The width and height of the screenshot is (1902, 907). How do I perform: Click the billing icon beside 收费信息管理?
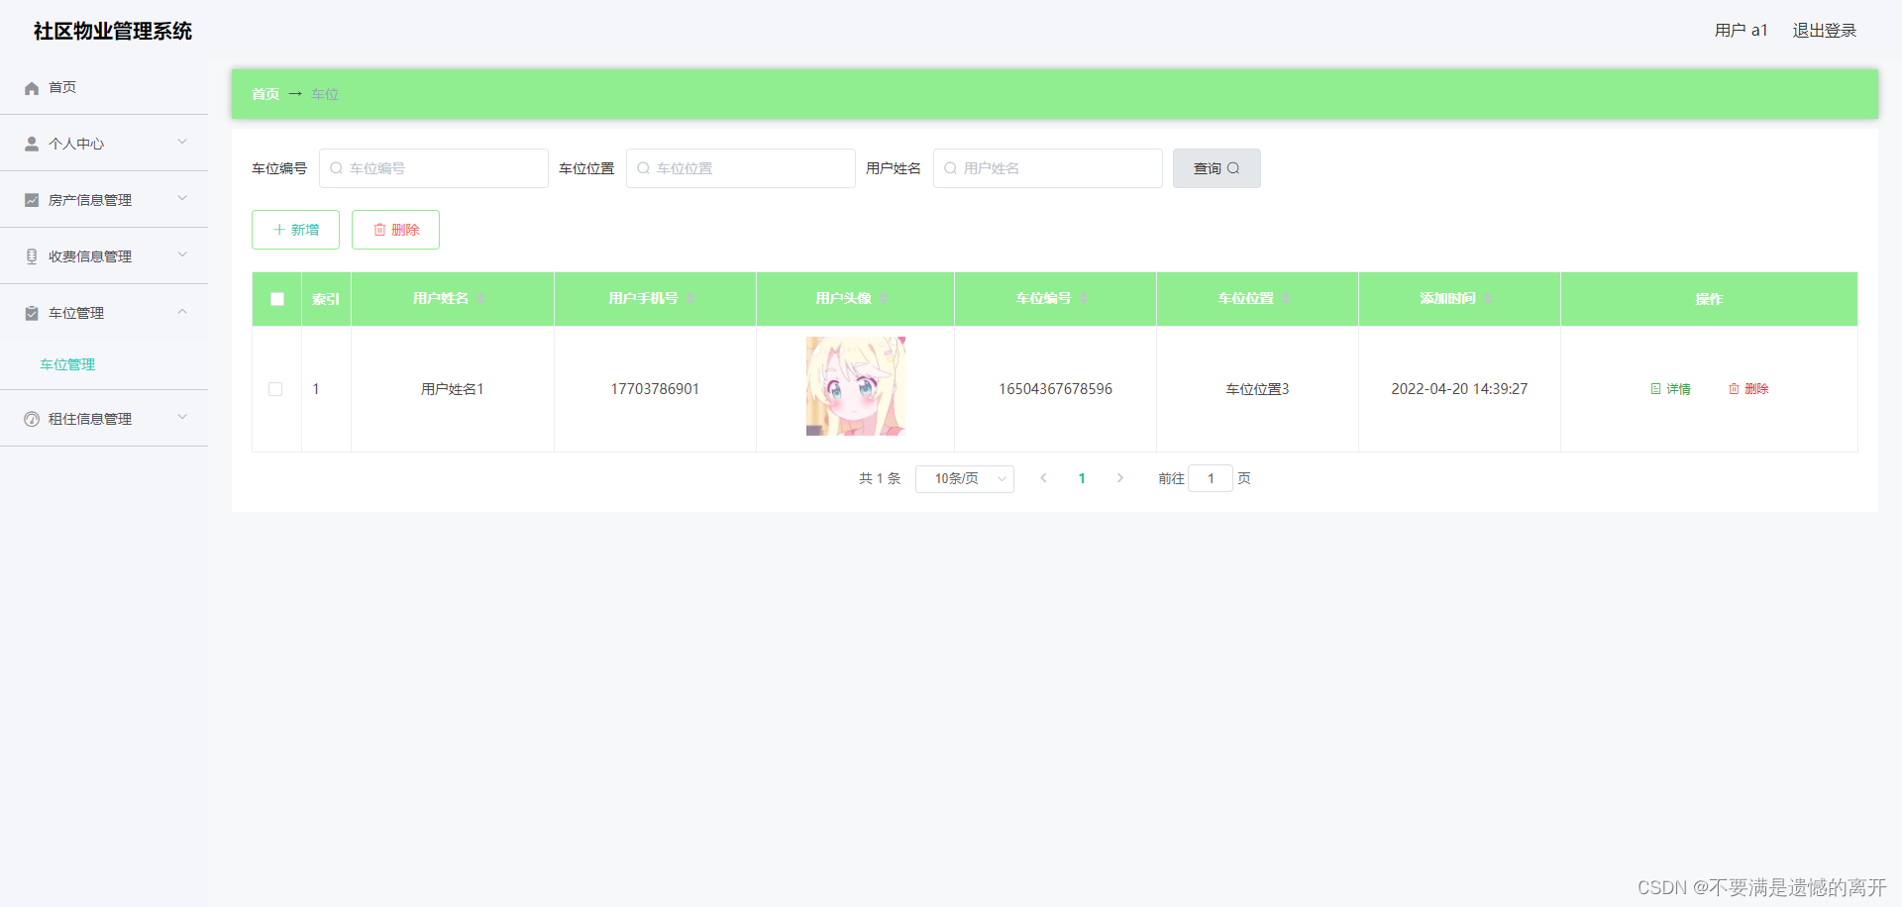tap(31, 255)
